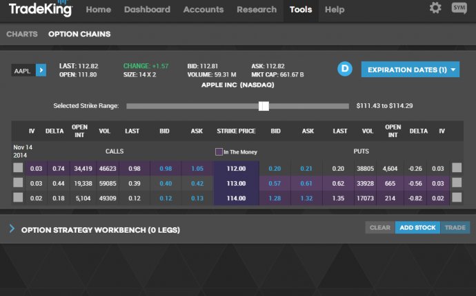This screenshot has width=476, height=296.
Task: Click put bid 0.20 for strike 112
Action: [275, 169]
